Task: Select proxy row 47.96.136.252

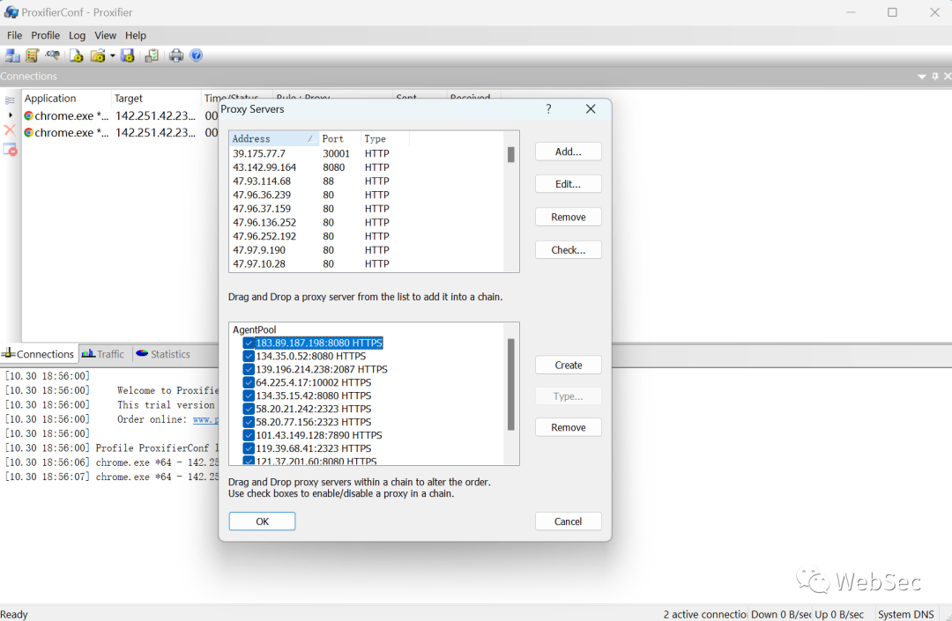Action: (366, 223)
